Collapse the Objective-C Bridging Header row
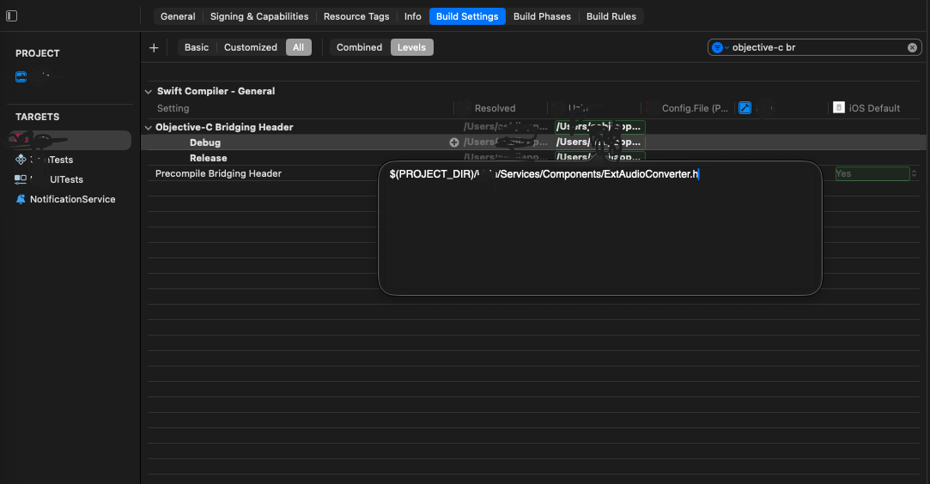Image resolution: width=930 pixels, height=484 pixels. click(x=149, y=127)
